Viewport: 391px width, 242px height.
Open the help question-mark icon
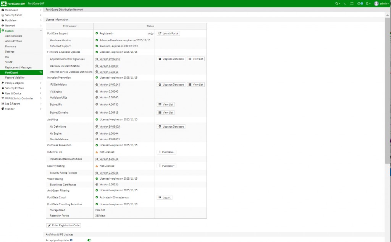(359, 3)
